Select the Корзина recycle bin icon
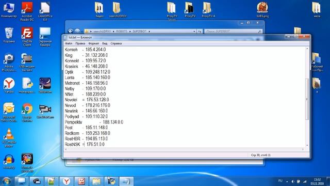This screenshot has height=186, width=330. point(9,35)
